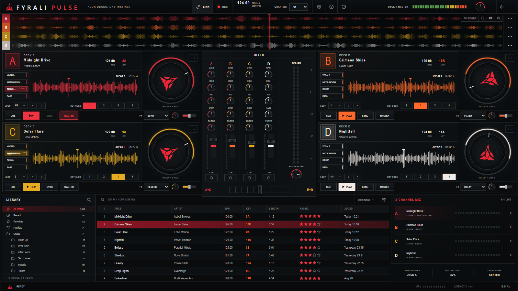Open Deck D loop size 1/4 dropdown
Viewport: 518px width, 291px height.
tap(335, 177)
